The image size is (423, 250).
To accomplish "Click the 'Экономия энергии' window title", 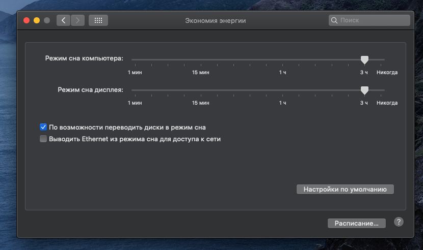I will coord(215,21).
